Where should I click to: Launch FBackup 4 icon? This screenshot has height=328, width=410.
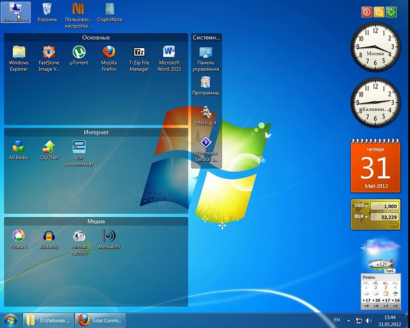206,116
